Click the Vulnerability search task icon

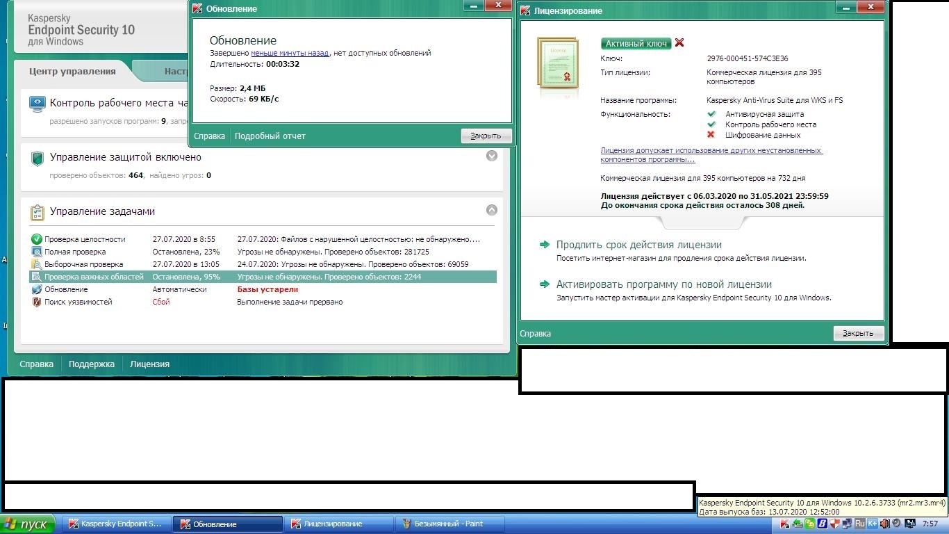(x=37, y=302)
